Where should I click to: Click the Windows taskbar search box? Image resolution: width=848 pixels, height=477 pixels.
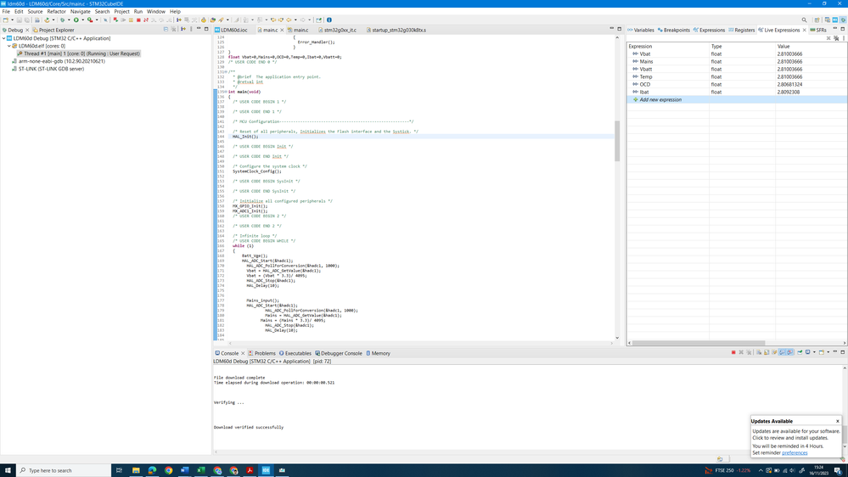[x=64, y=469]
